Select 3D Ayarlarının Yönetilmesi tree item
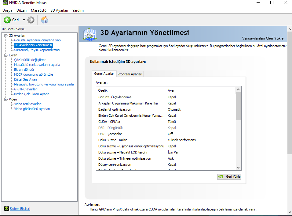Screen dimensions: 292x216 [34, 45]
